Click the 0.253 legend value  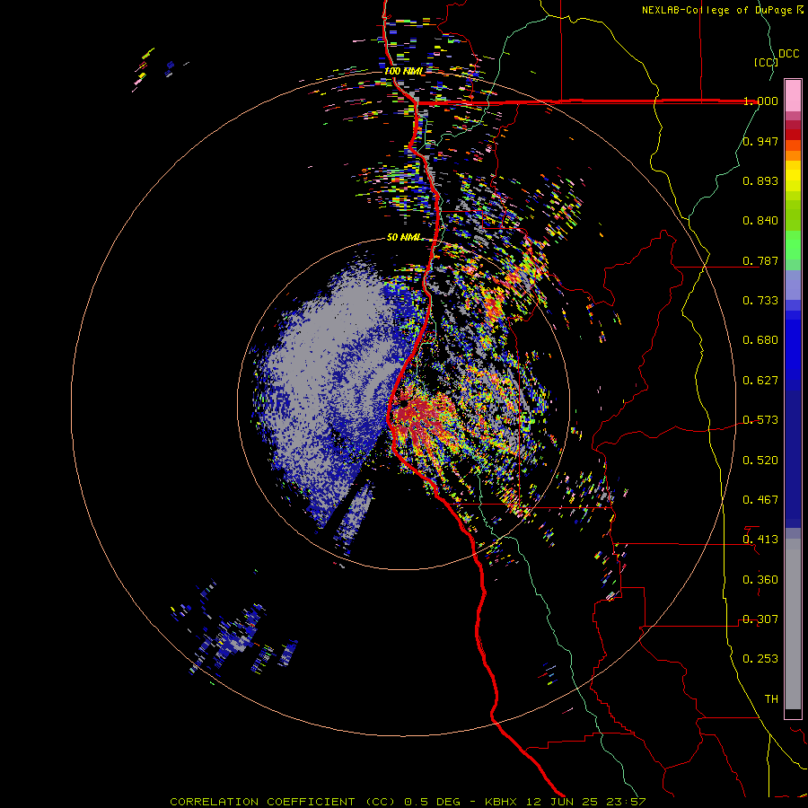(x=760, y=659)
